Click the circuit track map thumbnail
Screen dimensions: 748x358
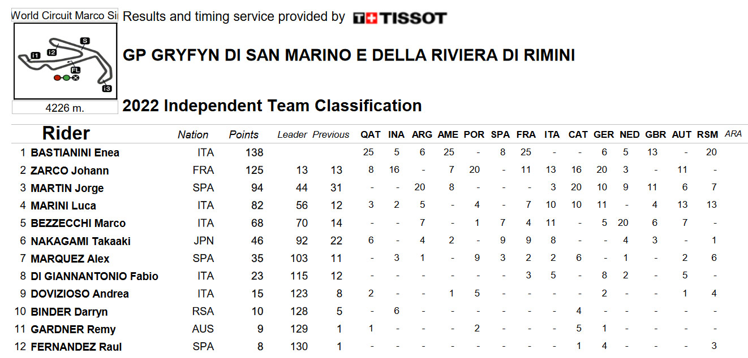65,62
